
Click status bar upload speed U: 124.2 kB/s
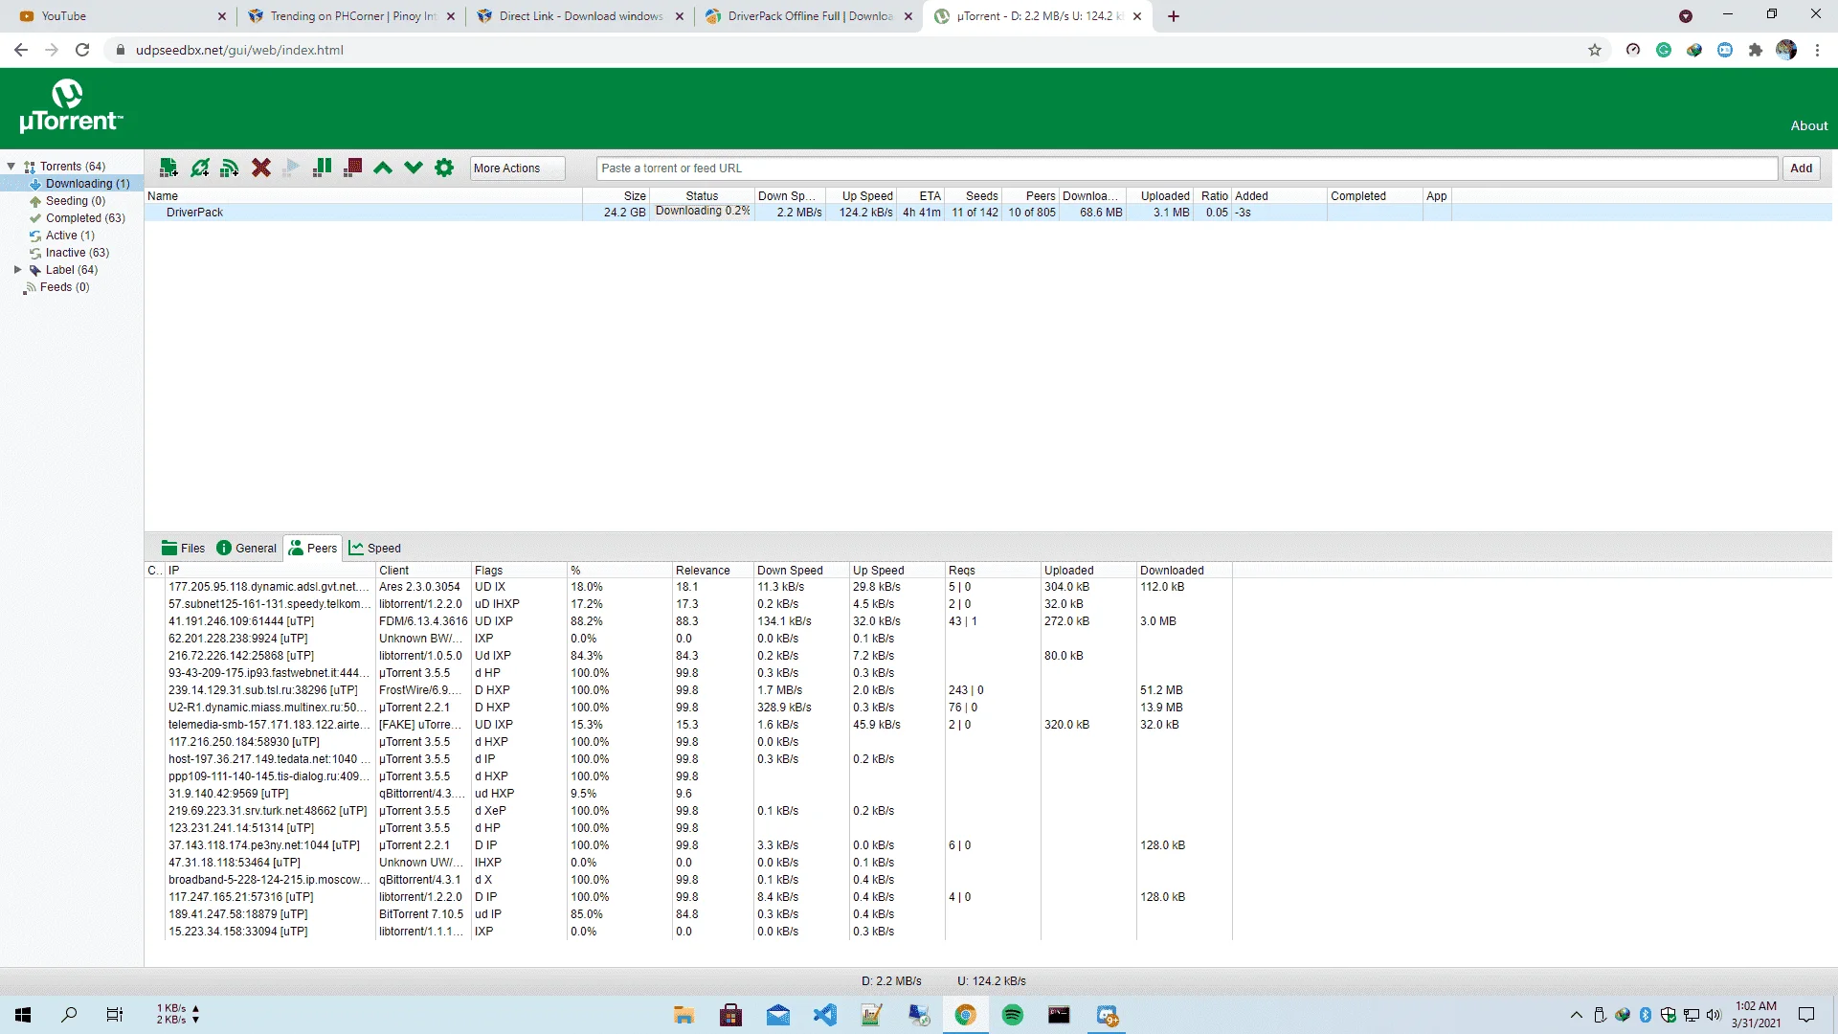991,981
